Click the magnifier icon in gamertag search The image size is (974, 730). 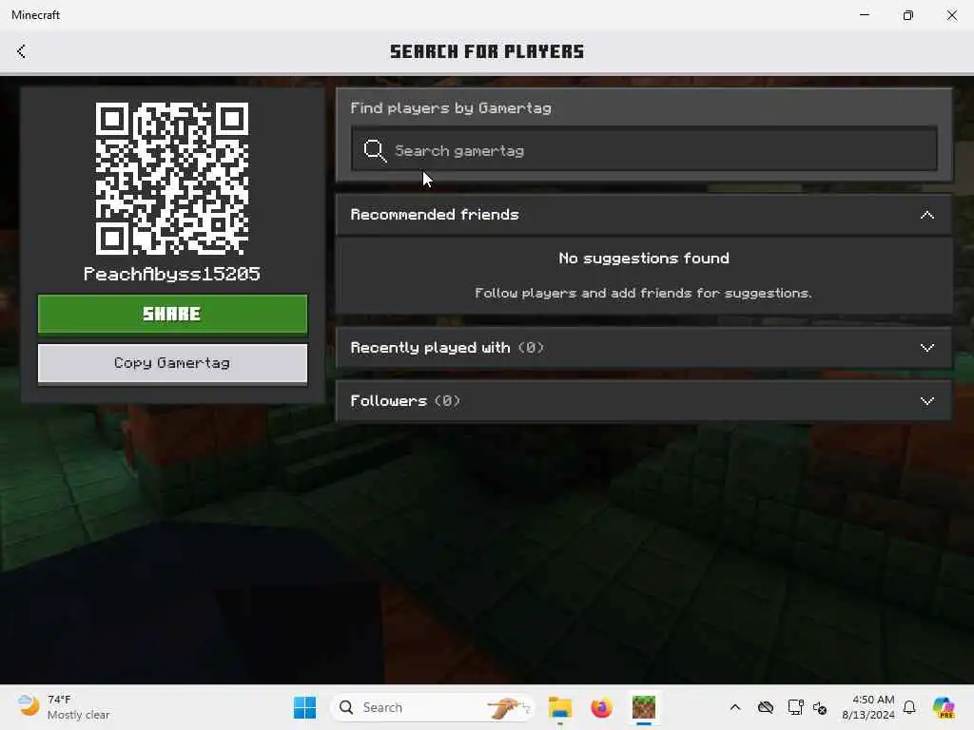pos(375,150)
